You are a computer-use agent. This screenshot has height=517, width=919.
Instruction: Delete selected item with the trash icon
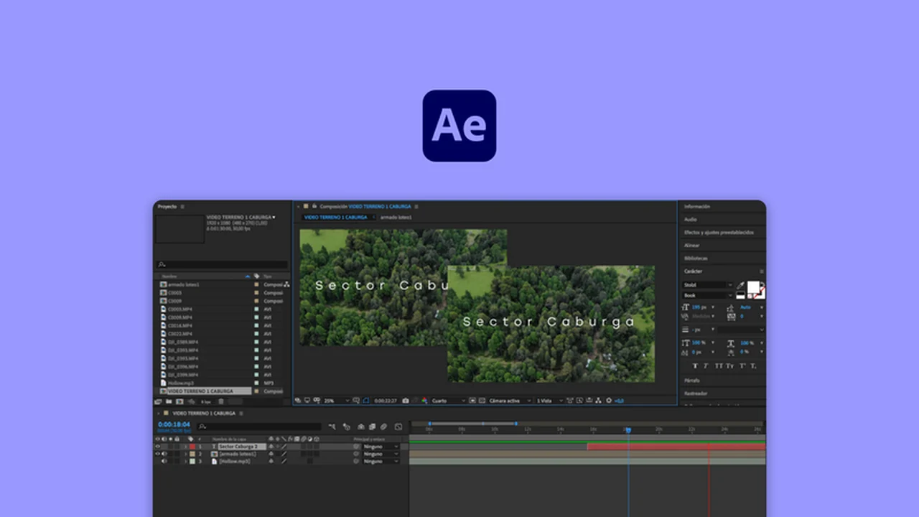pyautogui.click(x=220, y=401)
